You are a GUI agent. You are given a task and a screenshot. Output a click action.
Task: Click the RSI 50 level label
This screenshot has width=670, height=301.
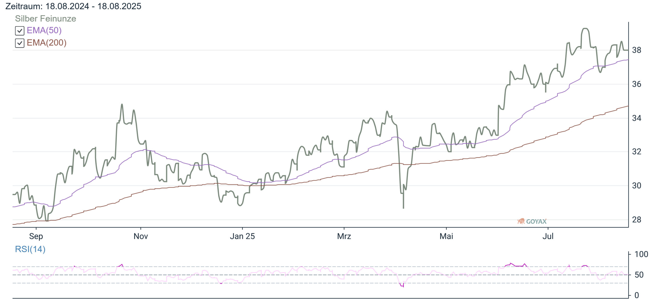639,275
